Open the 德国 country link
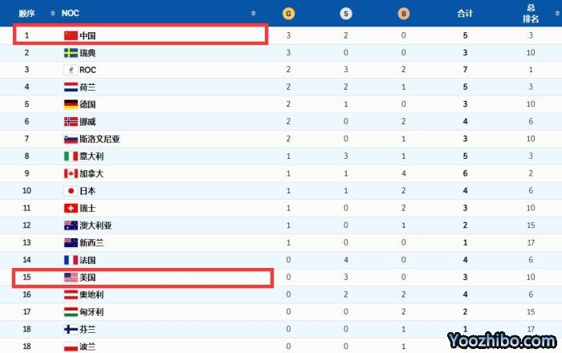562x353 pixels. [x=88, y=104]
